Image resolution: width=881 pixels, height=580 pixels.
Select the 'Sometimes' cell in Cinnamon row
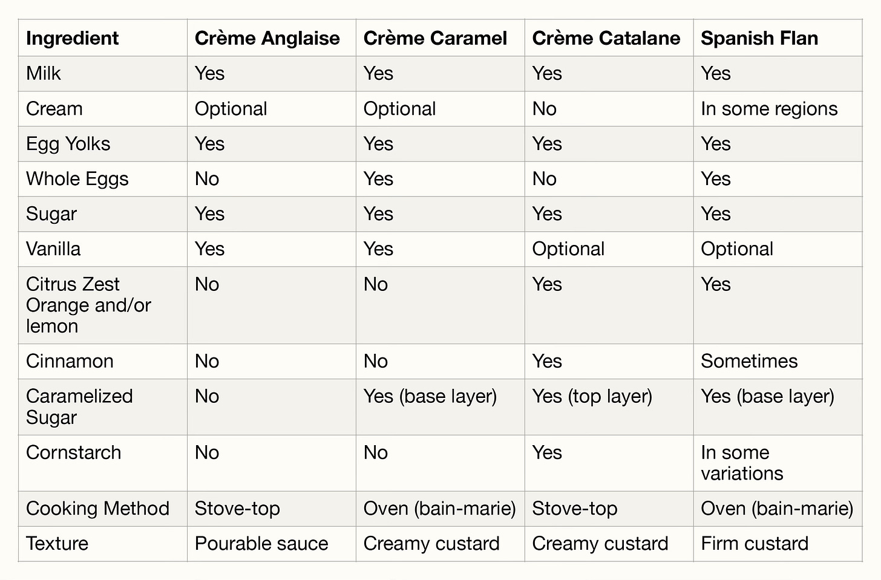point(749,361)
